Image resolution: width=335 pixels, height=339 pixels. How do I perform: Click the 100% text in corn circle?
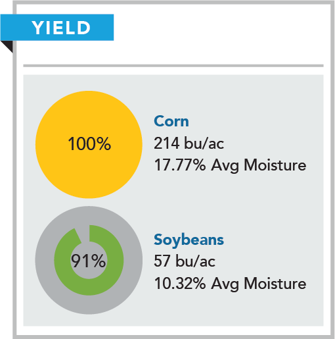(89, 144)
